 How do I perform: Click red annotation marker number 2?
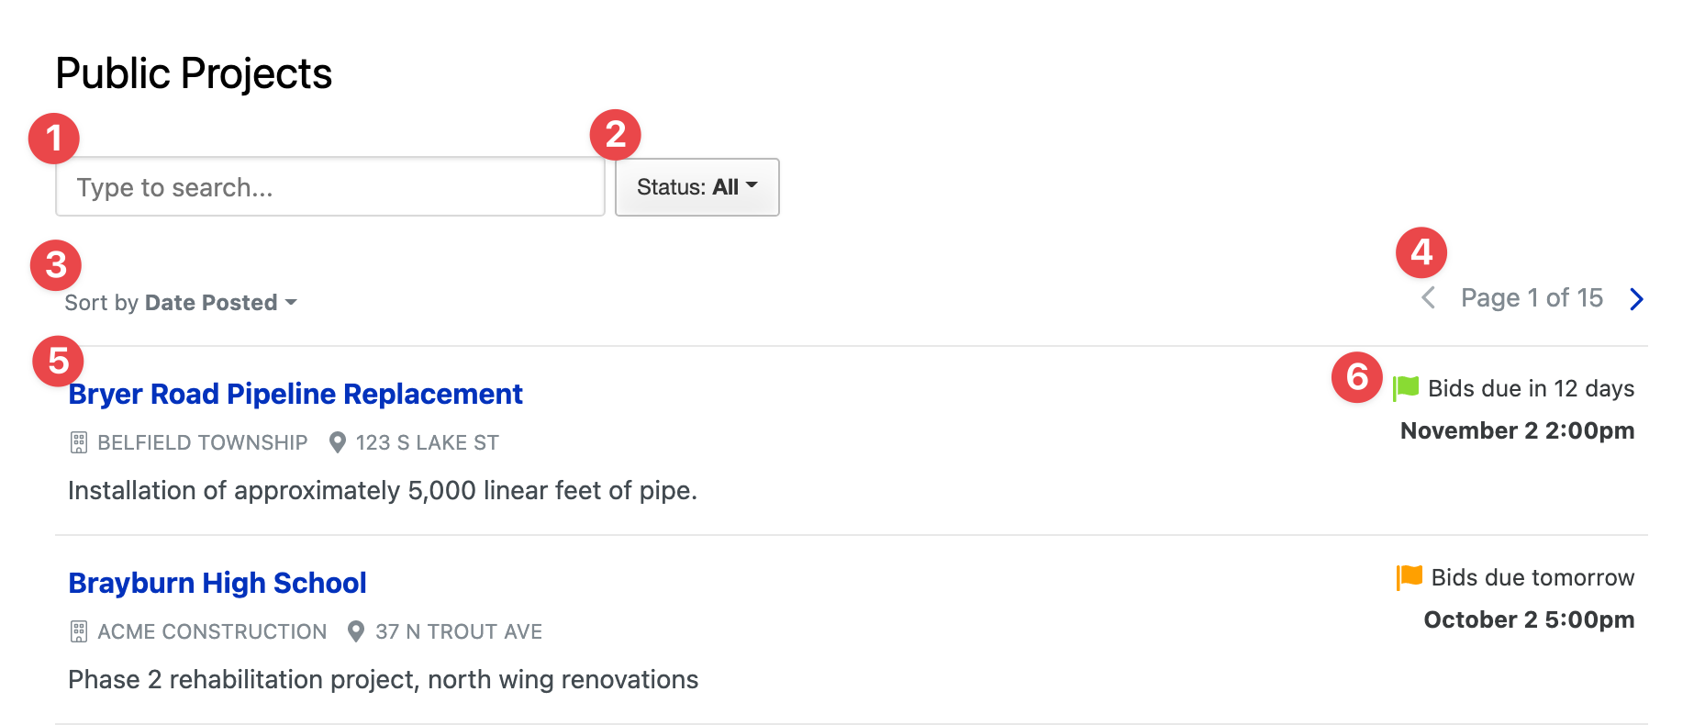pyautogui.click(x=616, y=135)
